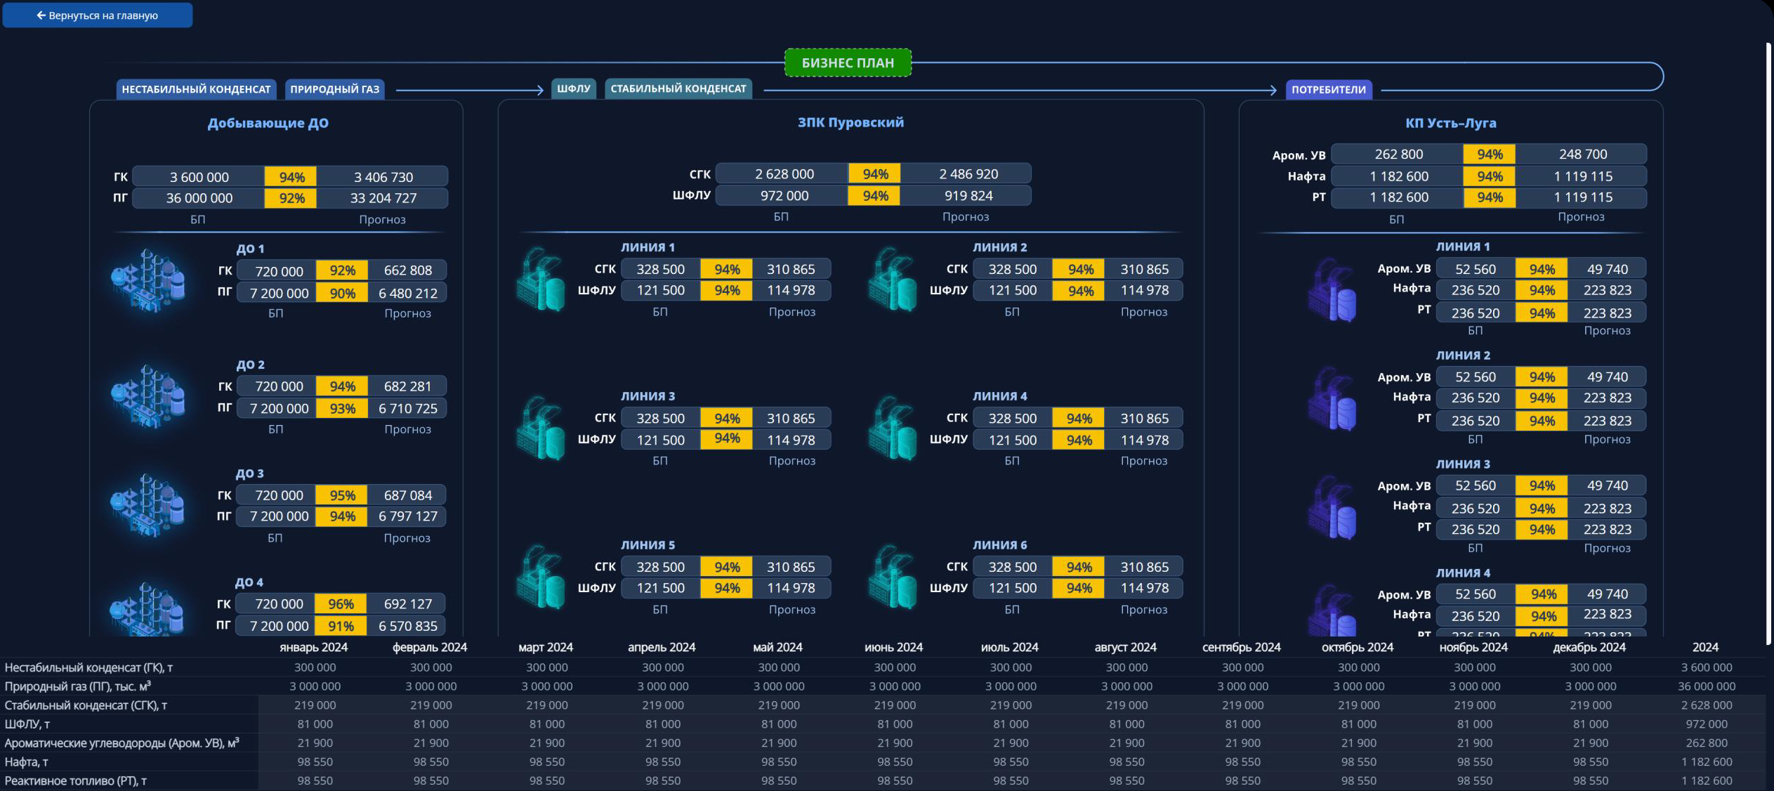The image size is (1774, 791).
Task: Select ЗПК Пуровский Линия 2 factory icon
Action: point(892,279)
